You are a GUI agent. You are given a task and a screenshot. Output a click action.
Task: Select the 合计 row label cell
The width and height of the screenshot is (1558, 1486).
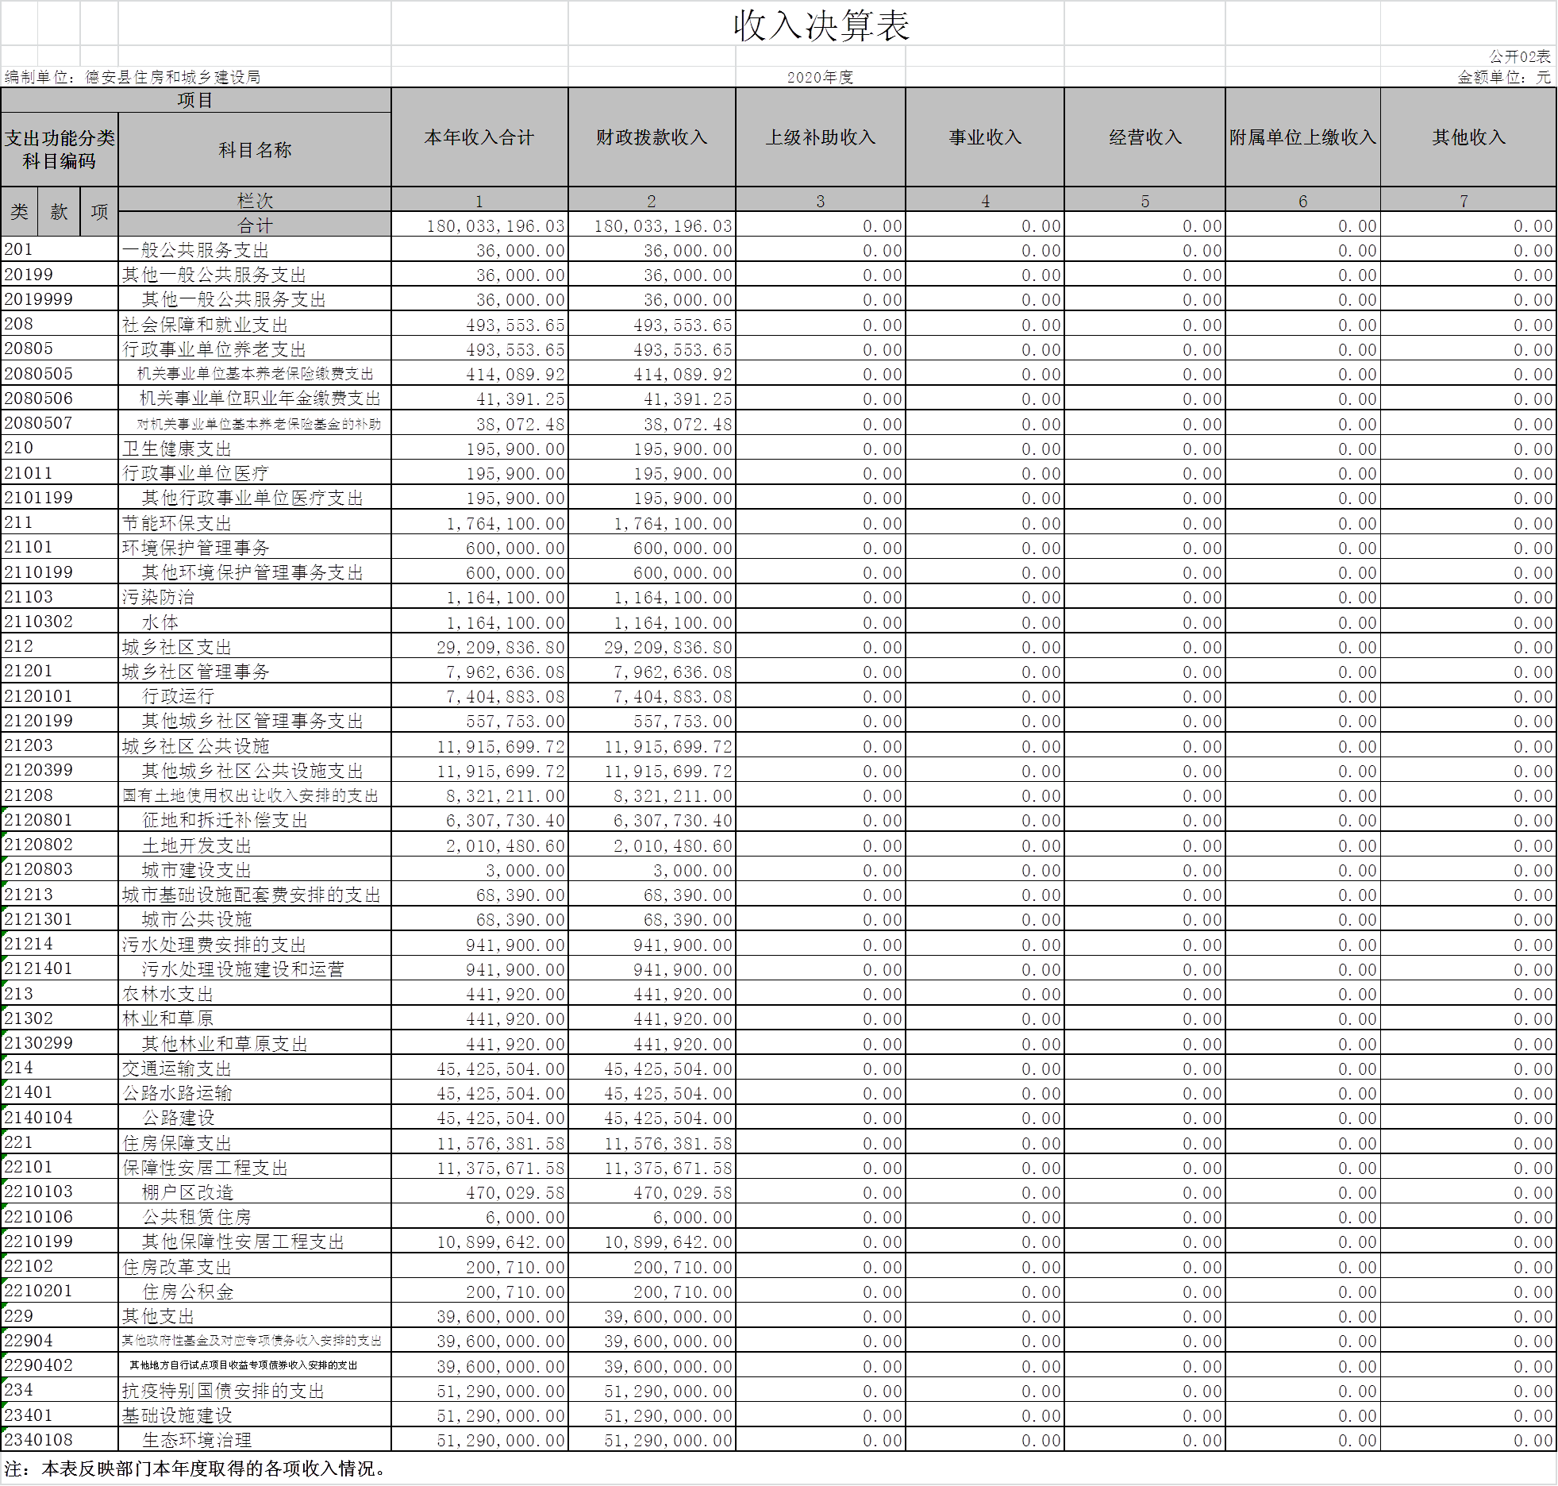(255, 225)
